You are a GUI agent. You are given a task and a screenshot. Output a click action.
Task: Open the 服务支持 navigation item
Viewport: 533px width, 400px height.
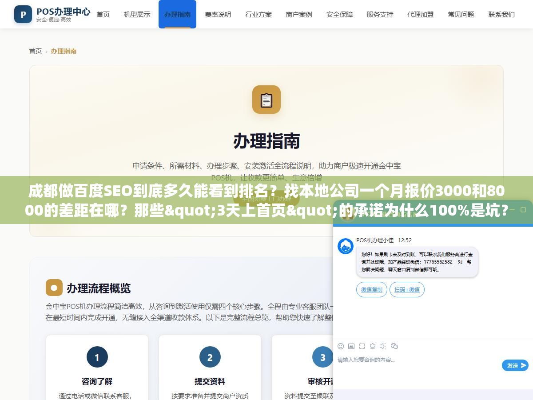(x=380, y=14)
